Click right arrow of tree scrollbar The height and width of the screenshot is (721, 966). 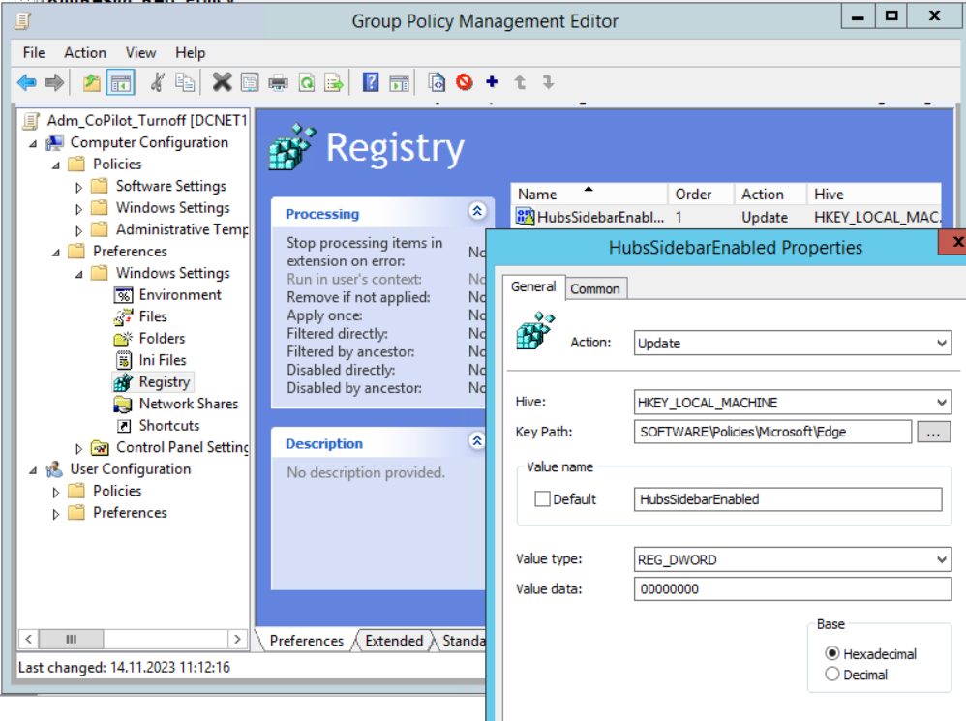pyautogui.click(x=237, y=639)
